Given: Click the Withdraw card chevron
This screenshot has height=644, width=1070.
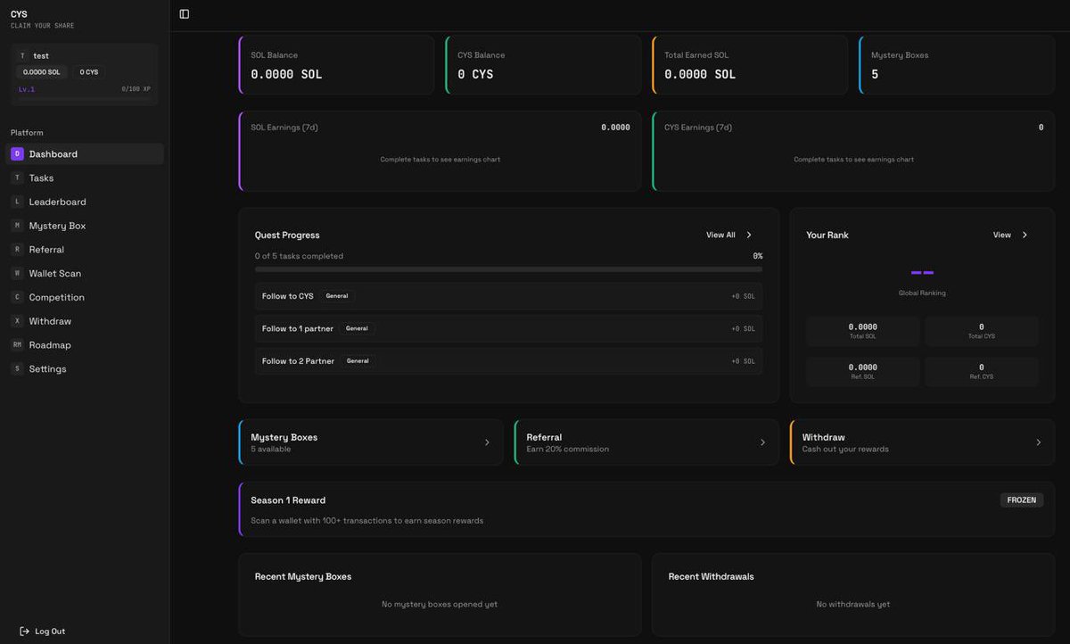Looking at the screenshot, I should (1038, 442).
